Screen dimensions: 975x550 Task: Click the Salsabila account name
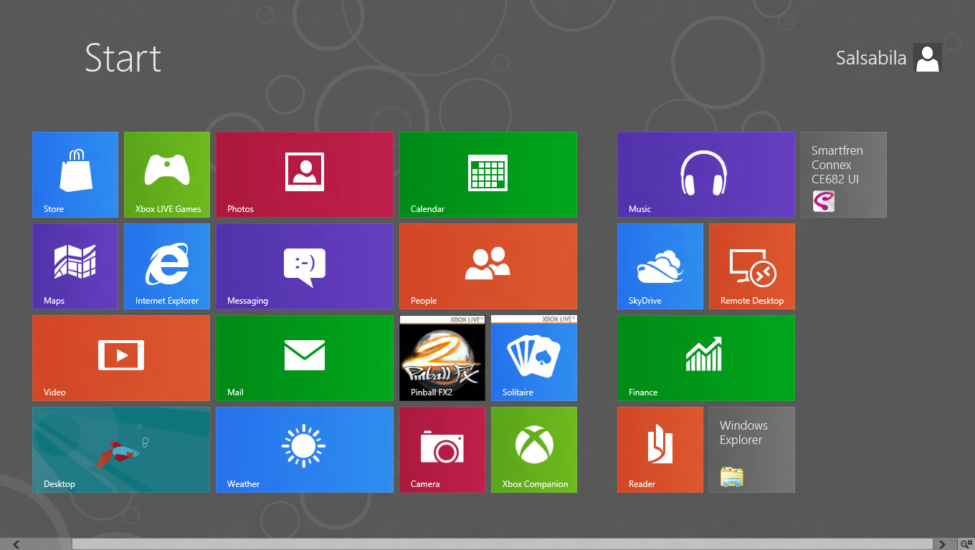tap(871, 58)
